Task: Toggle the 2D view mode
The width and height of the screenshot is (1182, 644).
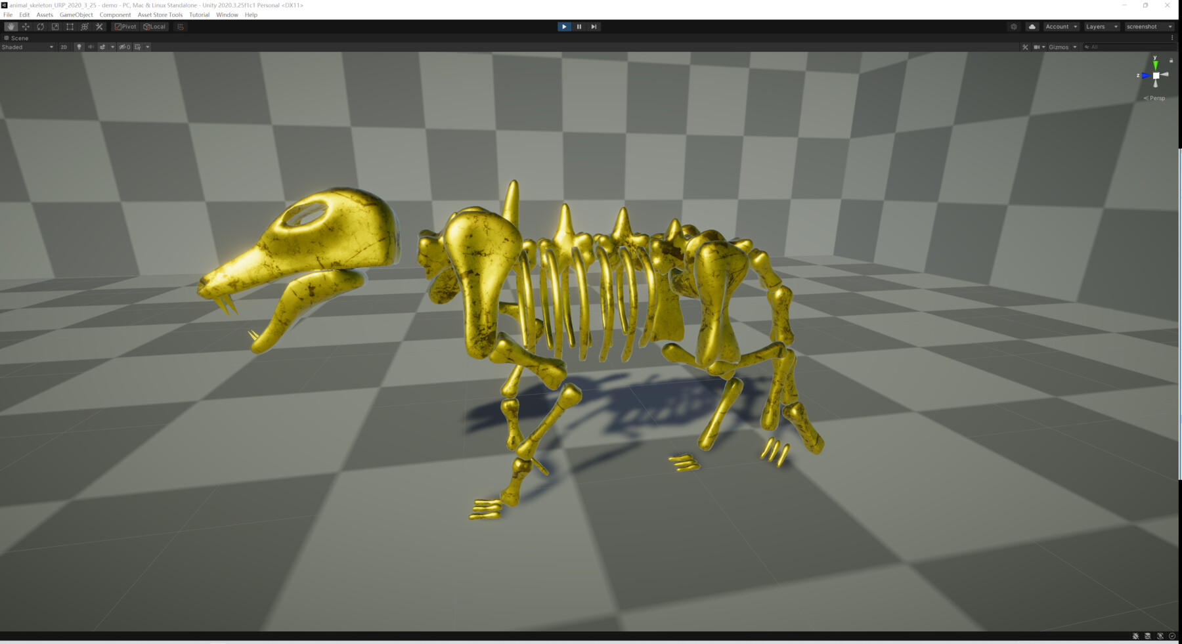Action: click(64, 47)
